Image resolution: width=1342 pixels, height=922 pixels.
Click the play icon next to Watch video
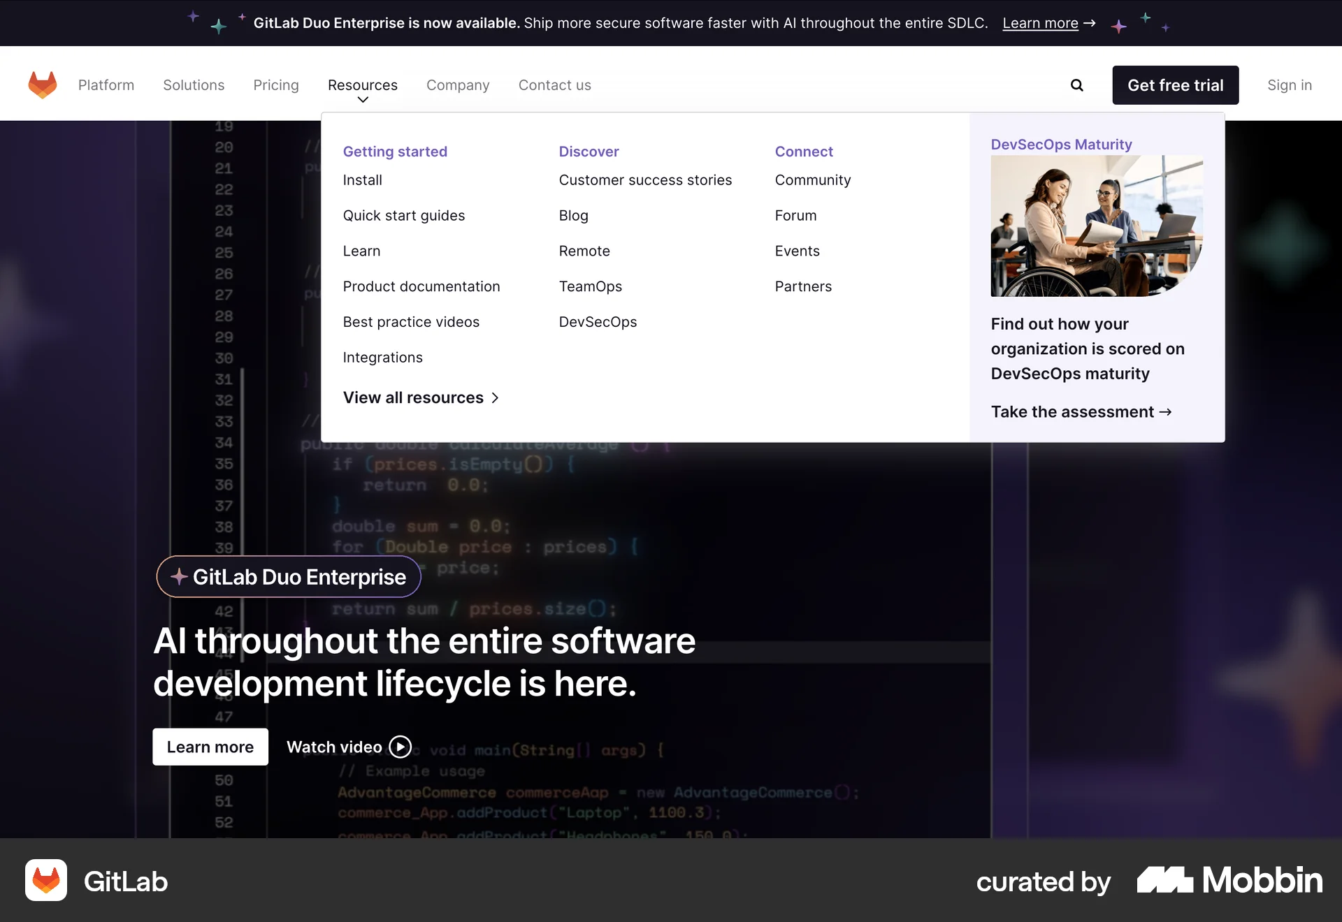(x=399, y=746)
